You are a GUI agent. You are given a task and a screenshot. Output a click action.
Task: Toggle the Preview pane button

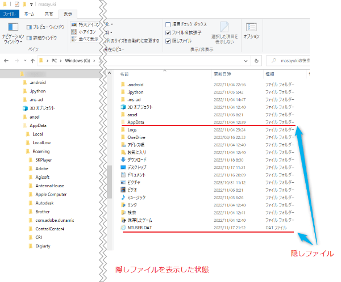pos(45,27)
